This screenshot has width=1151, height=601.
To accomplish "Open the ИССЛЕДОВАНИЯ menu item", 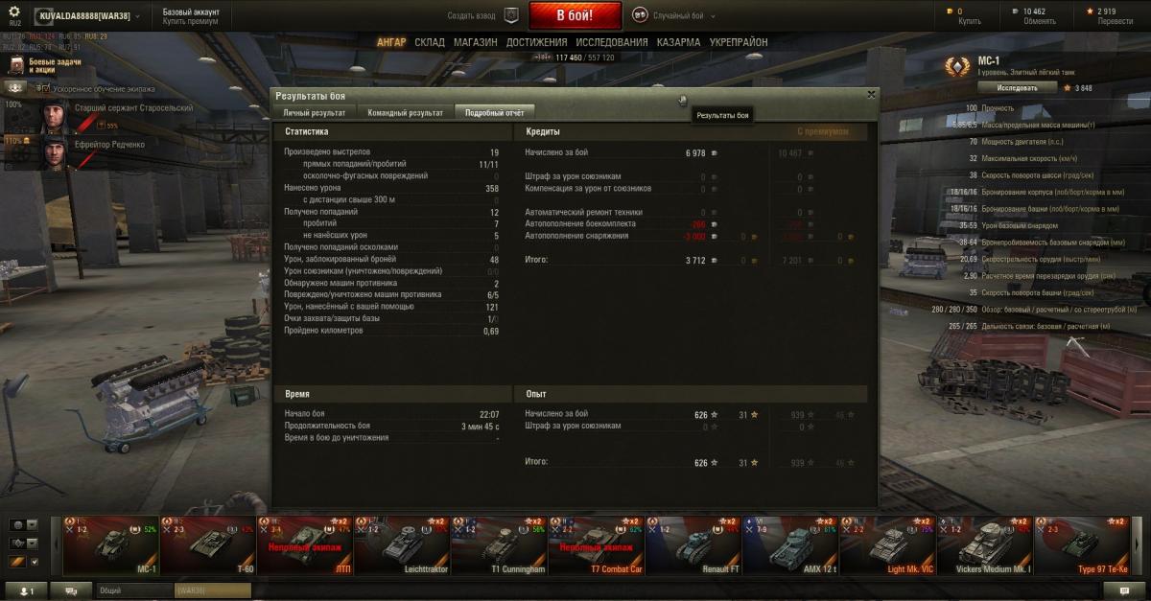I will pos(612,42).
